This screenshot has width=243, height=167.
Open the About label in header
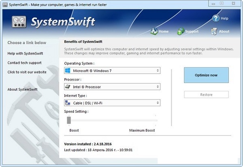point(224,31)
